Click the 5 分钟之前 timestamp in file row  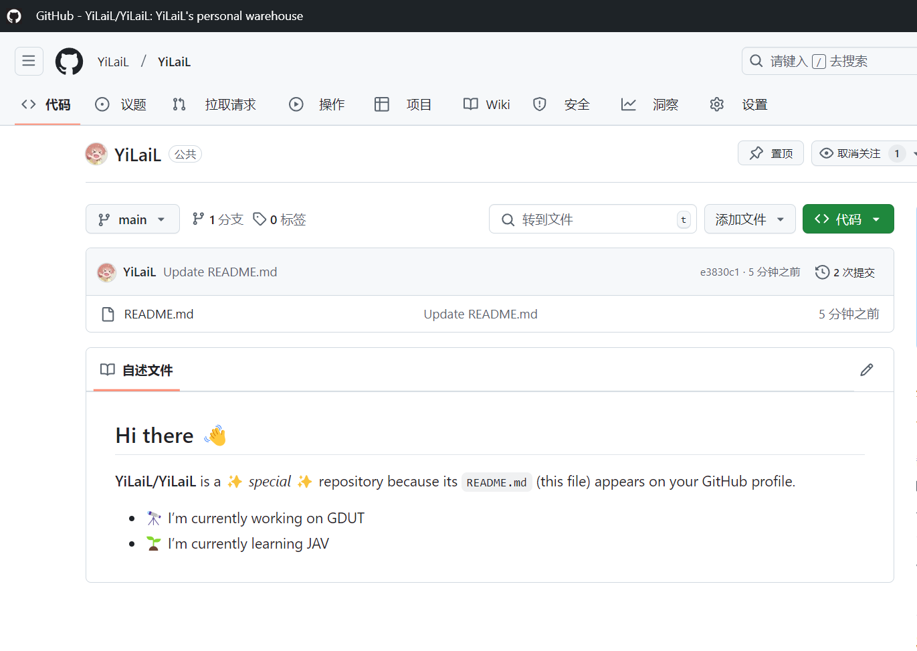[849, 314]
